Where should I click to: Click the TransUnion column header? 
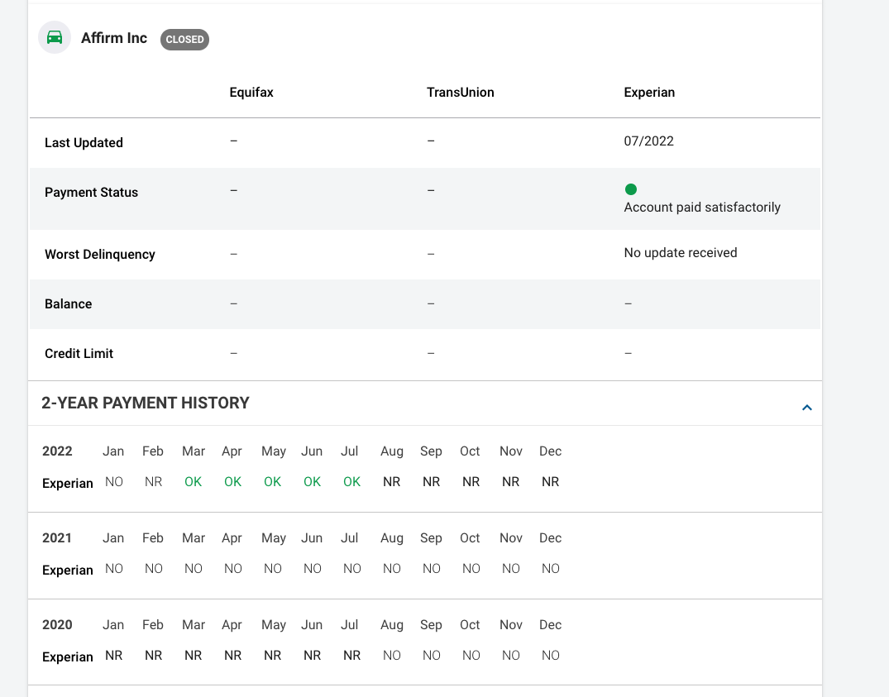(461, 93)
